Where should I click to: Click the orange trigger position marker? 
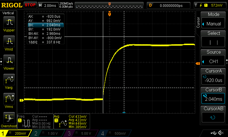(x=109, y=14)
